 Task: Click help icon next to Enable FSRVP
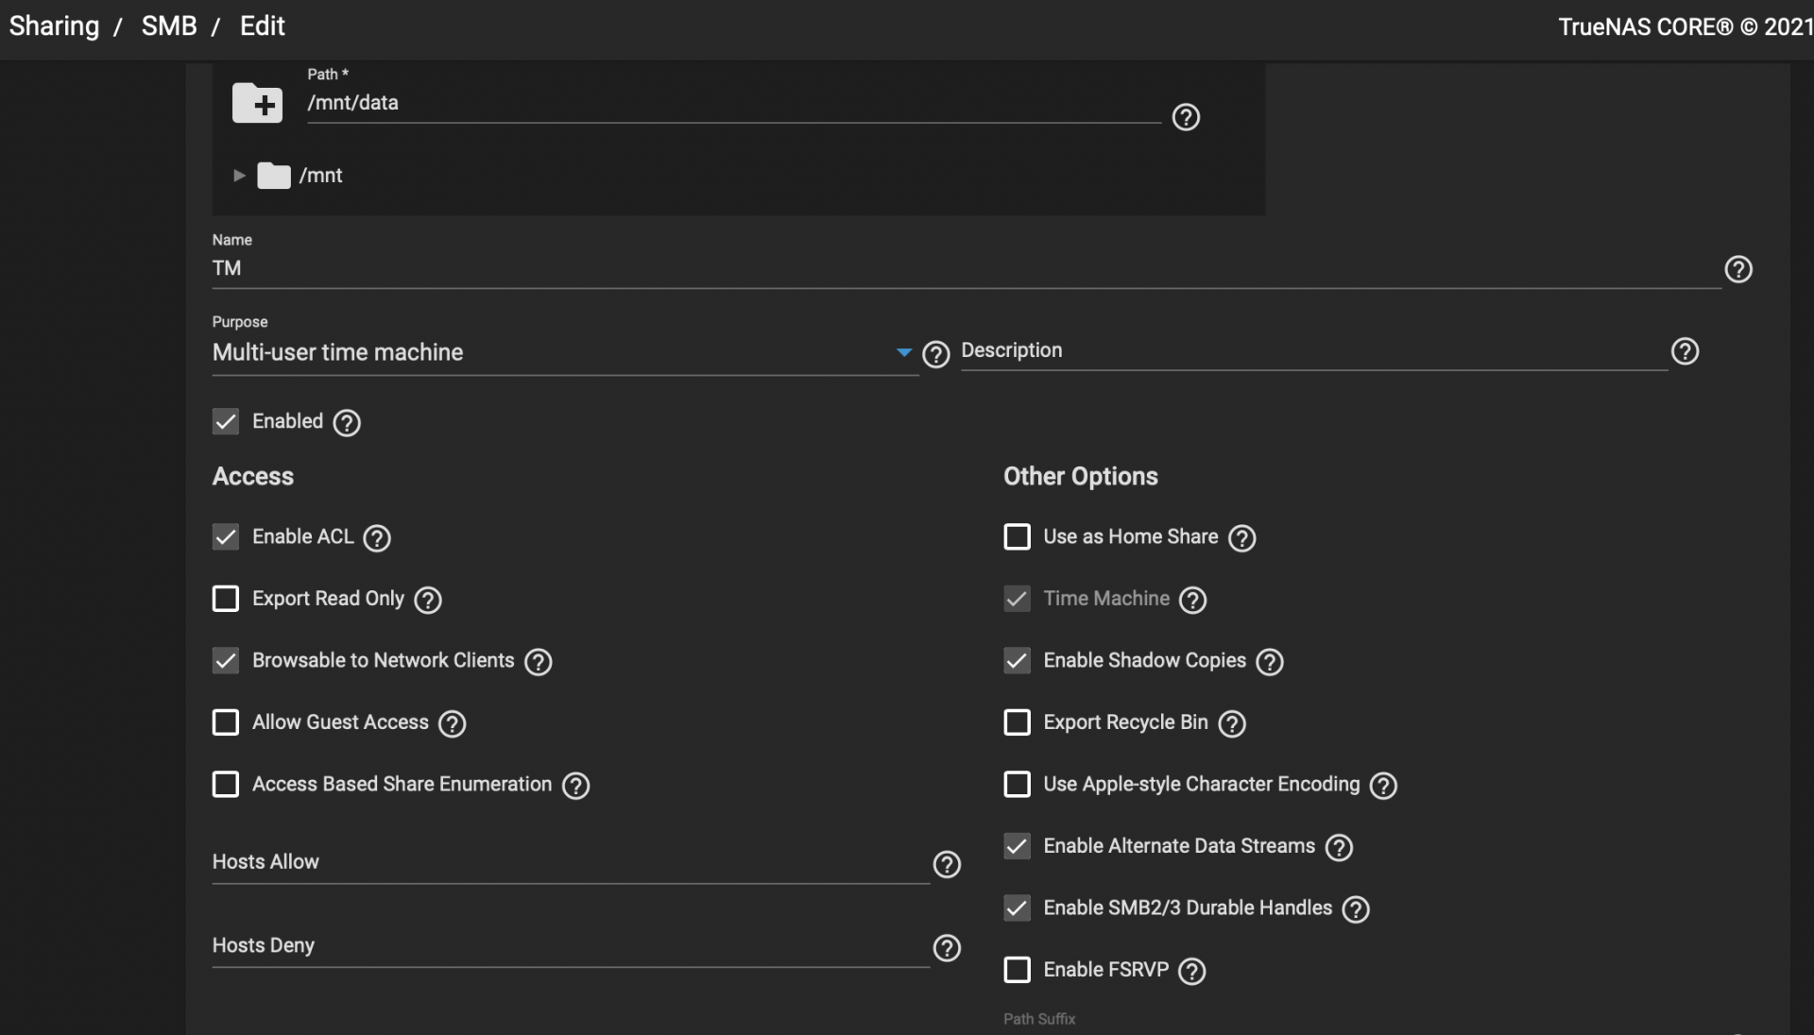[x=1191, y=971]
